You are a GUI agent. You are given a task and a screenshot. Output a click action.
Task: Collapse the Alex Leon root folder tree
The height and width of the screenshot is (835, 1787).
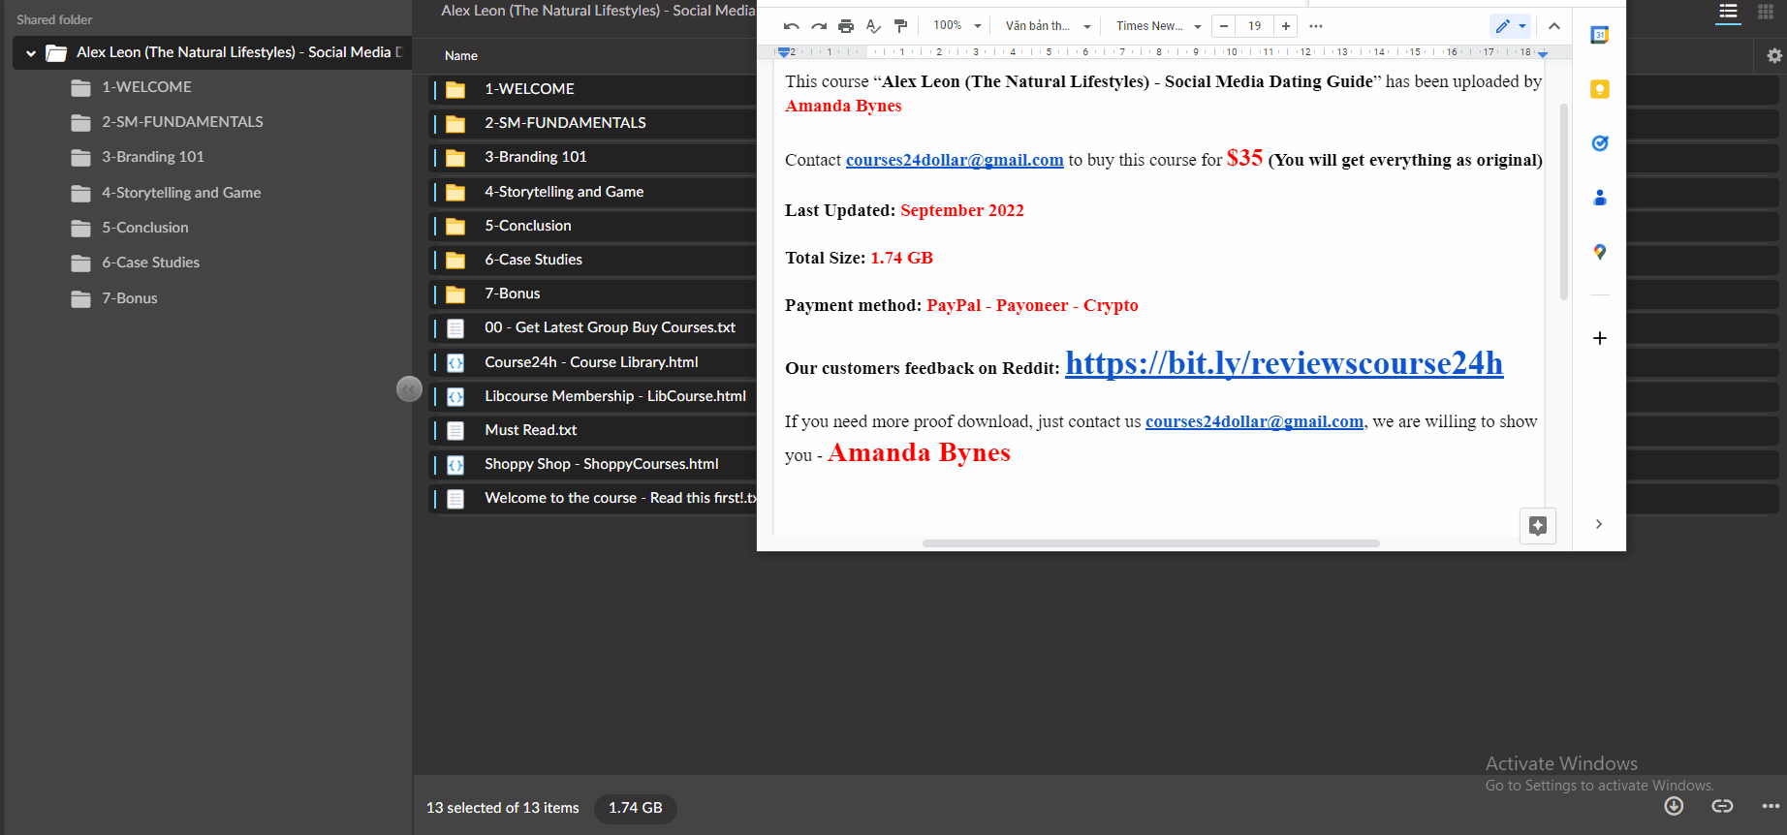[x=31, y=53]
